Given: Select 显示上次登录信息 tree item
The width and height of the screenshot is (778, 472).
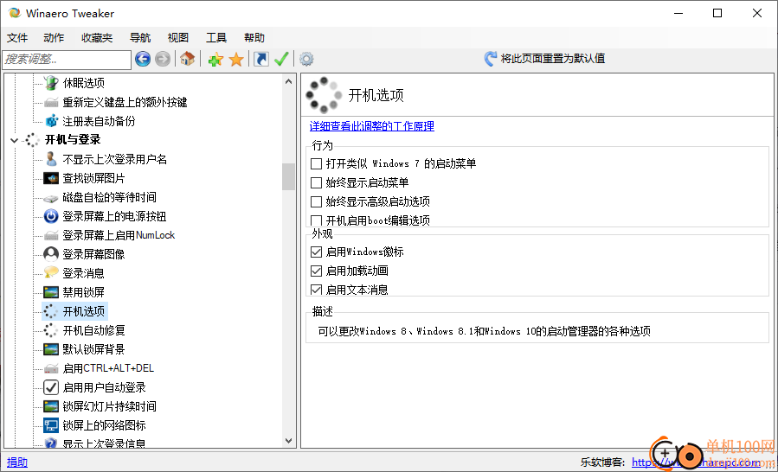Looking at the screenshot, I should coord(104,443).
